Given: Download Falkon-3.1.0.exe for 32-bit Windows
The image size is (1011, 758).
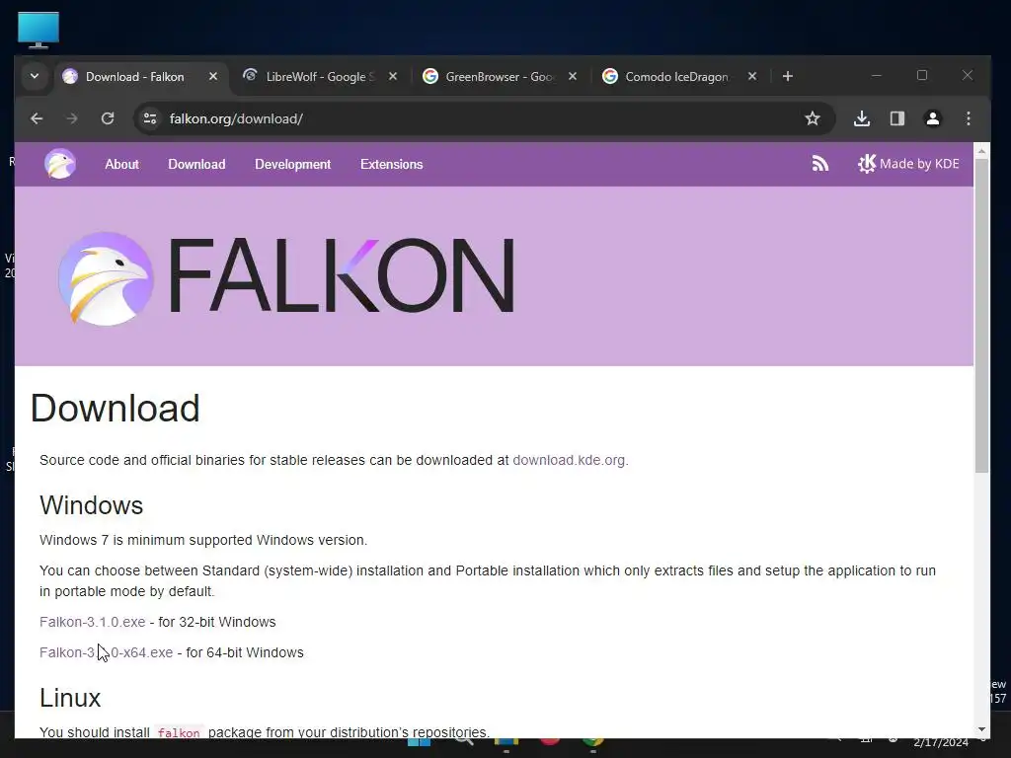Looking at the screenshot, I should pos(92,622).
